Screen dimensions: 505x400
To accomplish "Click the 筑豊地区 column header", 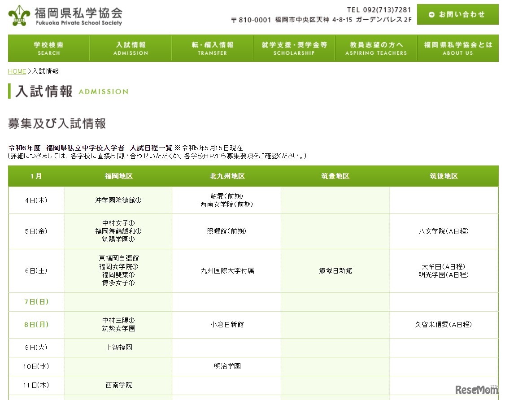I will (335, 176).
